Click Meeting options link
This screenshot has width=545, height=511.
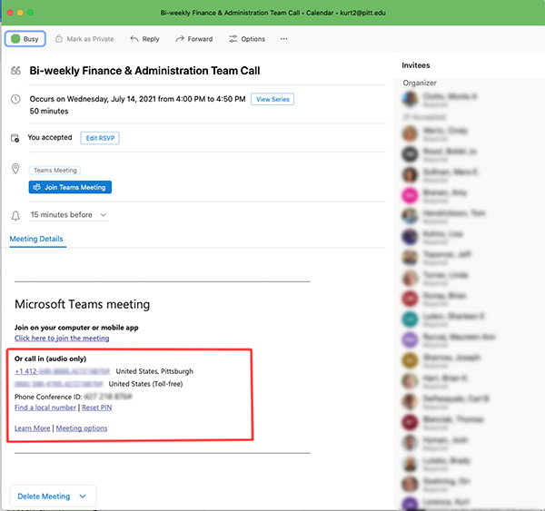pos(82,428)
